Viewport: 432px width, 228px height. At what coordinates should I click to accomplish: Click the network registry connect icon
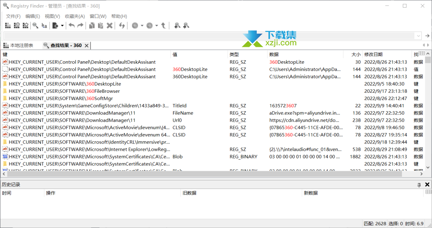coord(16,26)
